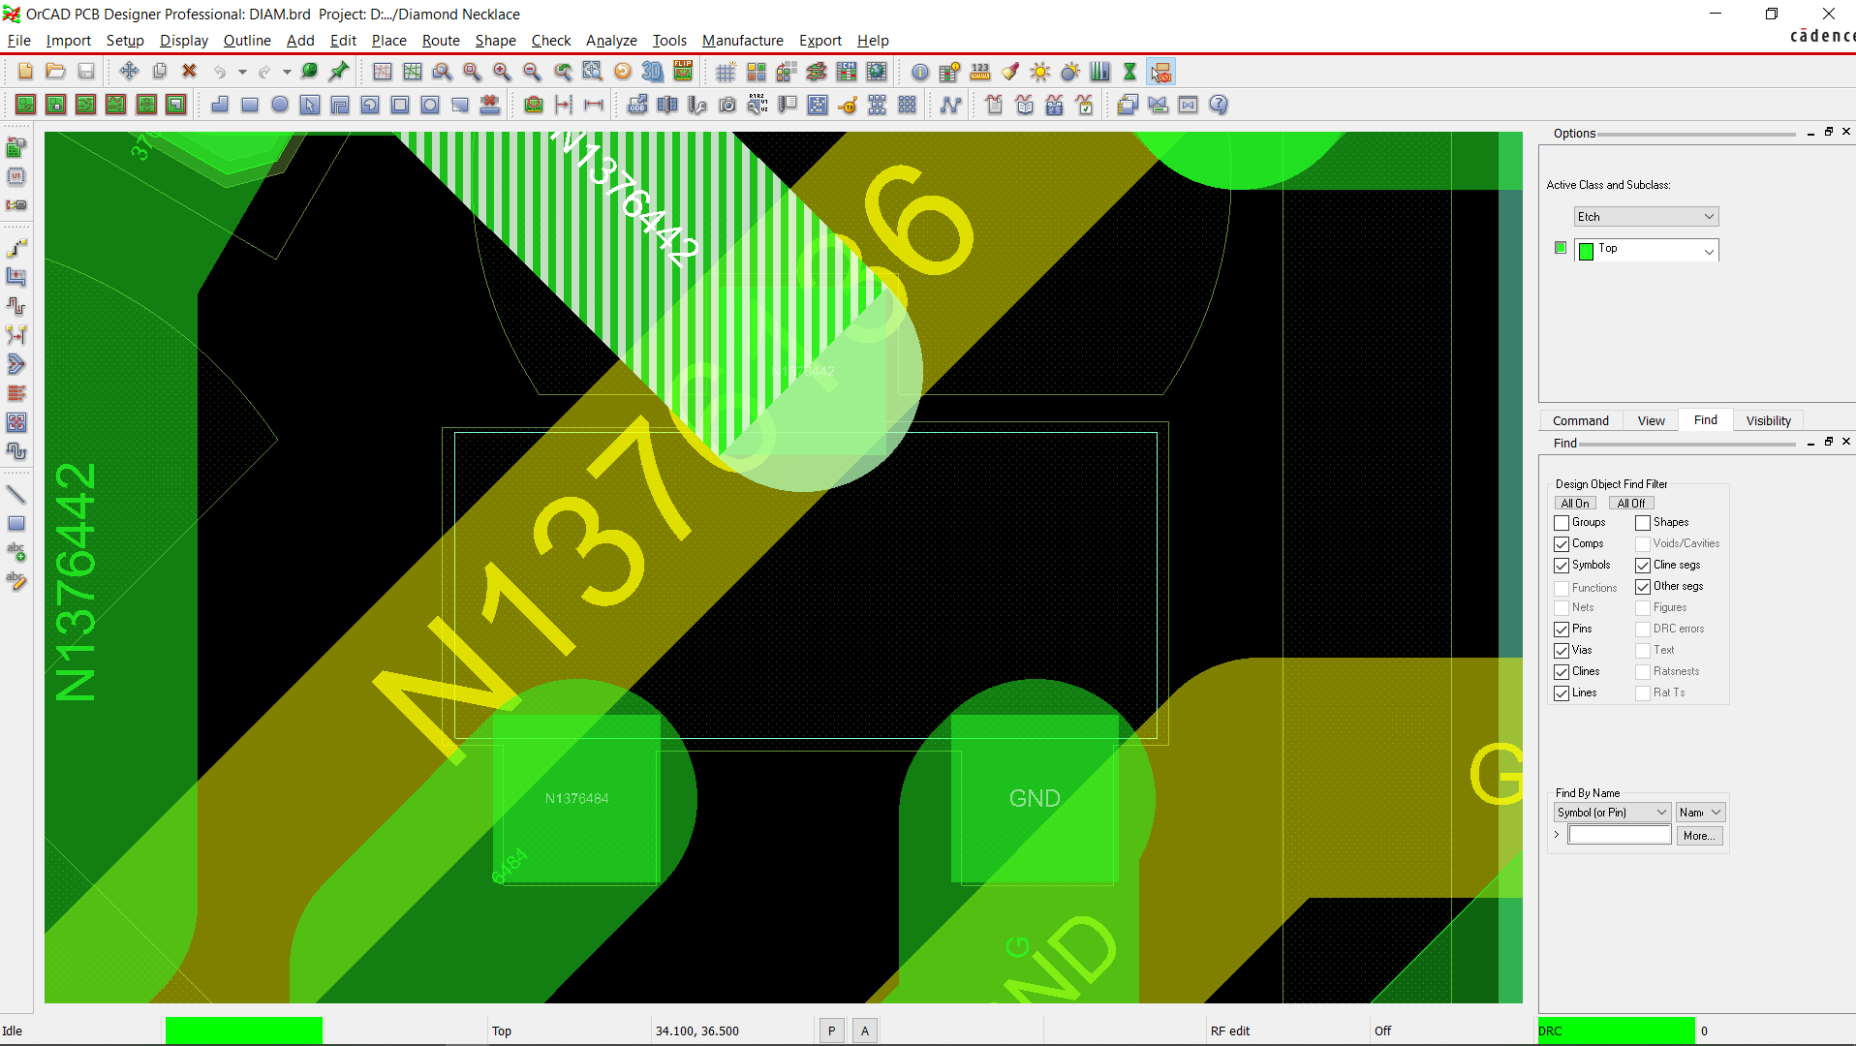Screen dimensions: 1856x1046
Task: Select the add line tool in sidebar
Action: click(16, 495)
